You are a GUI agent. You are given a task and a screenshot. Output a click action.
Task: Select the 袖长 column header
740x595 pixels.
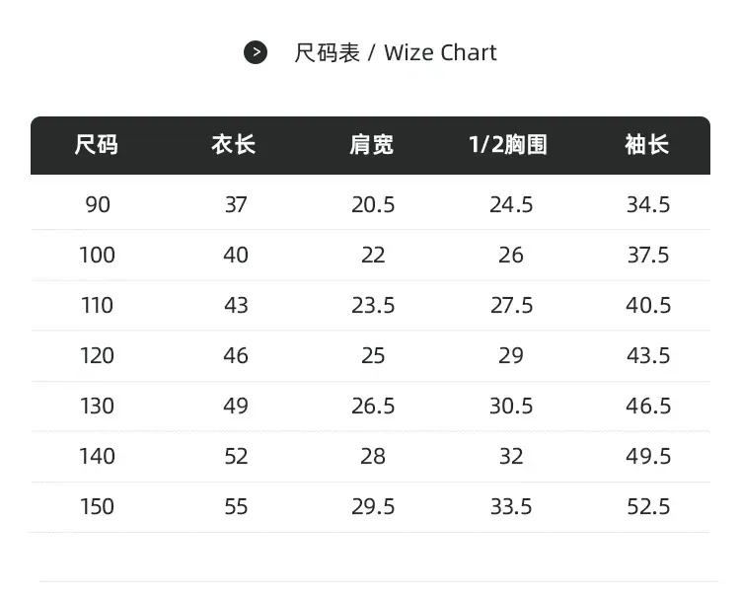(x=647, y=144)
